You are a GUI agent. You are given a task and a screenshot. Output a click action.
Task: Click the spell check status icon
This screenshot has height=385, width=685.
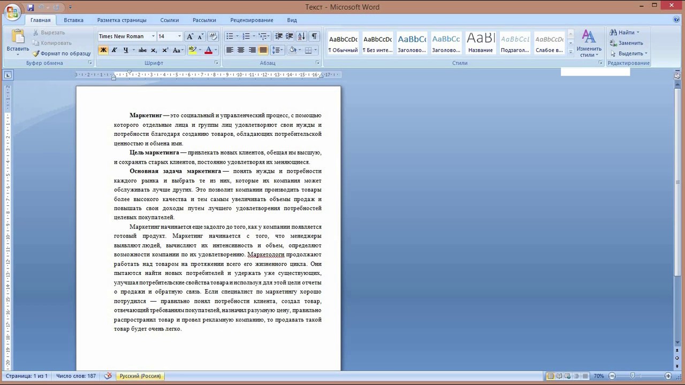pos(108,376)
